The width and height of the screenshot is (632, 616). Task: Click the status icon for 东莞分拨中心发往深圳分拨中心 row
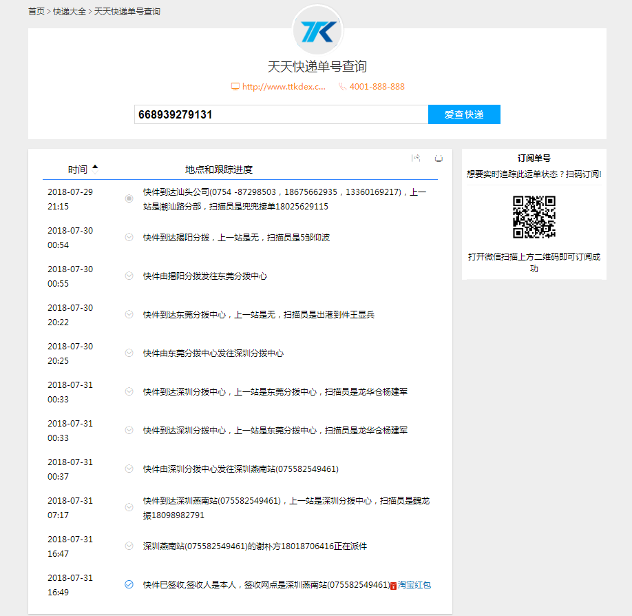pyautogui.click(x=129, y=353)
